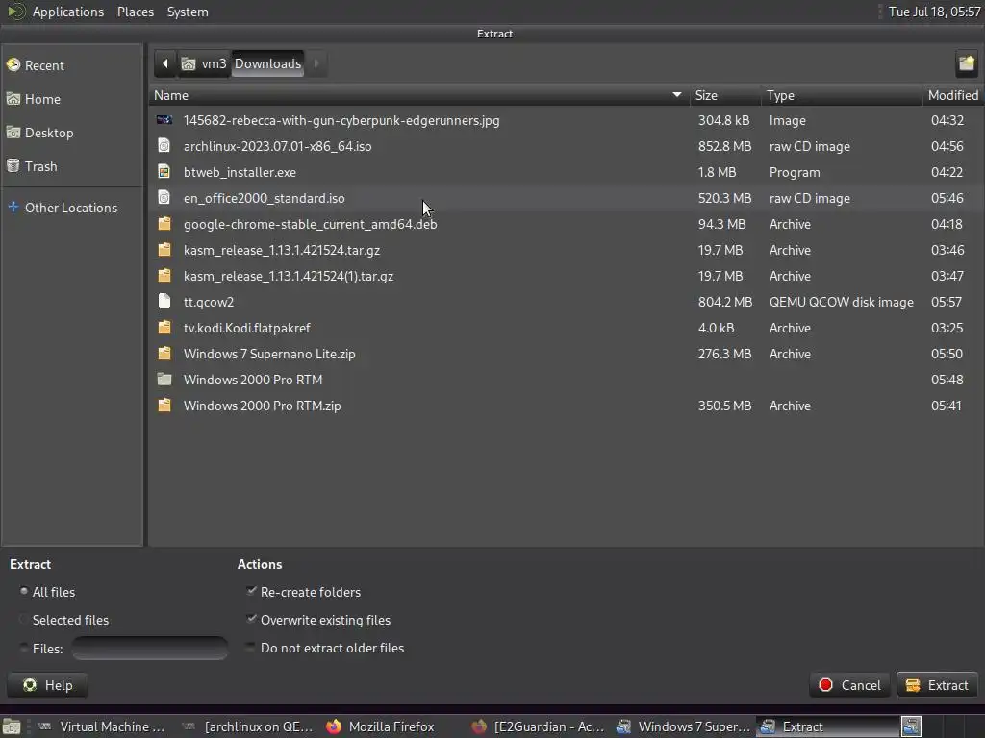Click the Cancel button
This screenshot has height=738, width=985.
pos(849,685)
